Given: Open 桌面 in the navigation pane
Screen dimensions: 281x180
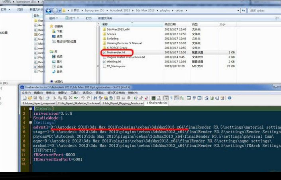Looking at the screenshot, I should (57, 36).
